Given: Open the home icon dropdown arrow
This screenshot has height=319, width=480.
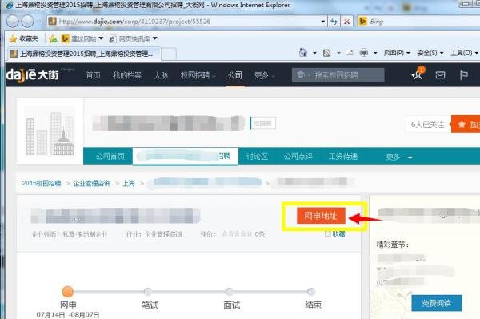Looking at the screenshot, I should 314,53.
